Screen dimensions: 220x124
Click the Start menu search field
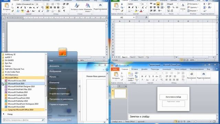pyautogui.click(x=24, y=120)
